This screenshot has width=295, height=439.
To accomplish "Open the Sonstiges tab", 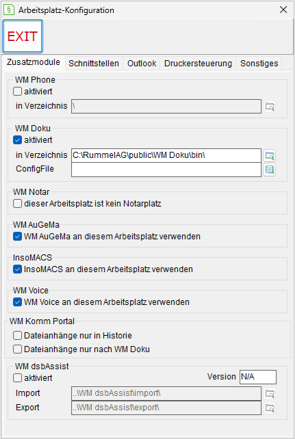I will 259,64.
